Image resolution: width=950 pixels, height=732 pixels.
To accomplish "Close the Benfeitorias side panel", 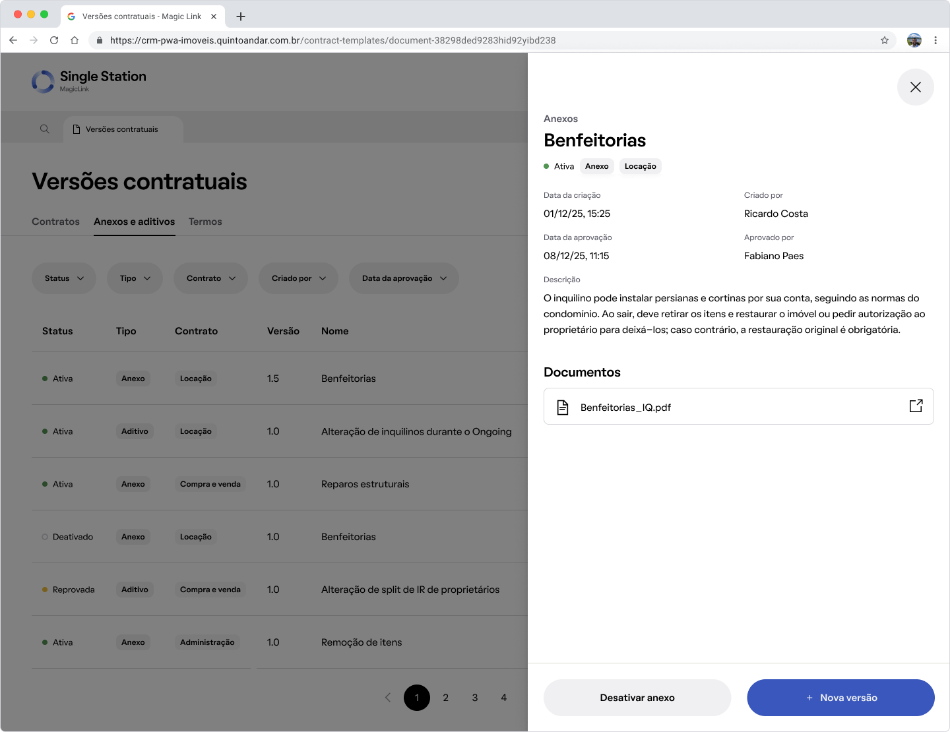I will (x=916, y=87).
